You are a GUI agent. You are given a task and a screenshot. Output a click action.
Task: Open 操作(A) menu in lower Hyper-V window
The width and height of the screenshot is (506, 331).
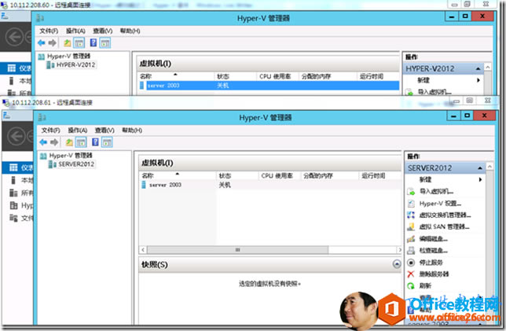(78, 131)
